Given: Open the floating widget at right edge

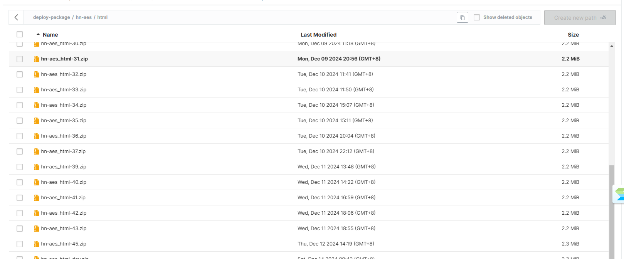Looking at the screenshot, I should point(618,194).
